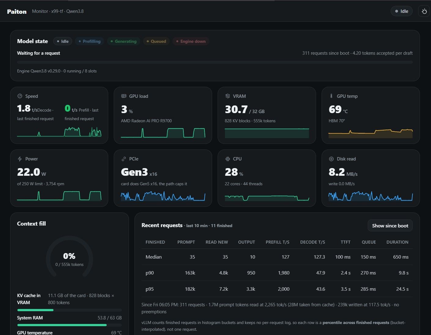Toggle the theme with the sun icon
Image resolution: width=431 pixels, height=335 pixels.
click(424, 11)
